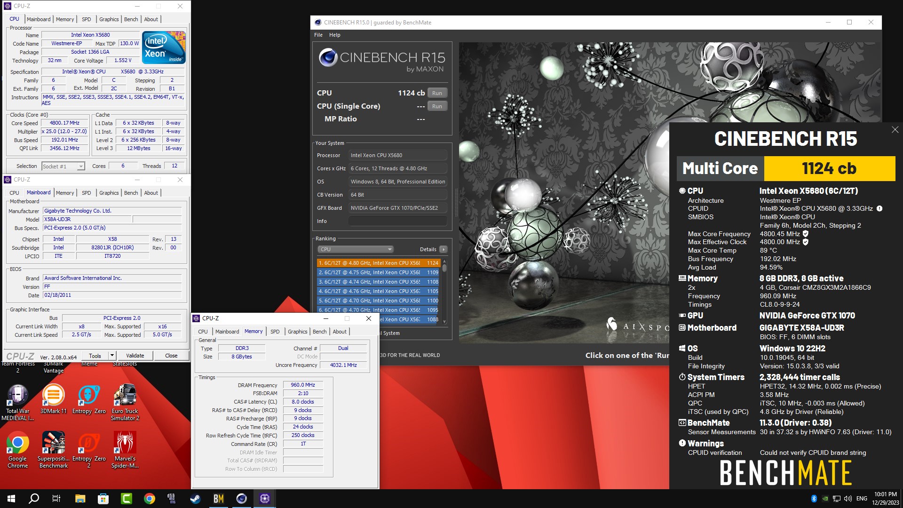
Task: Open Bench tab in top CPU-Z window
Action: 131,19
